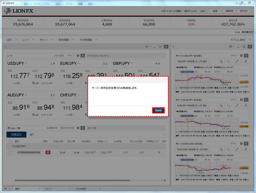Open the オプション取引 menu
The image size is (256, 193).
pos(240,40)
